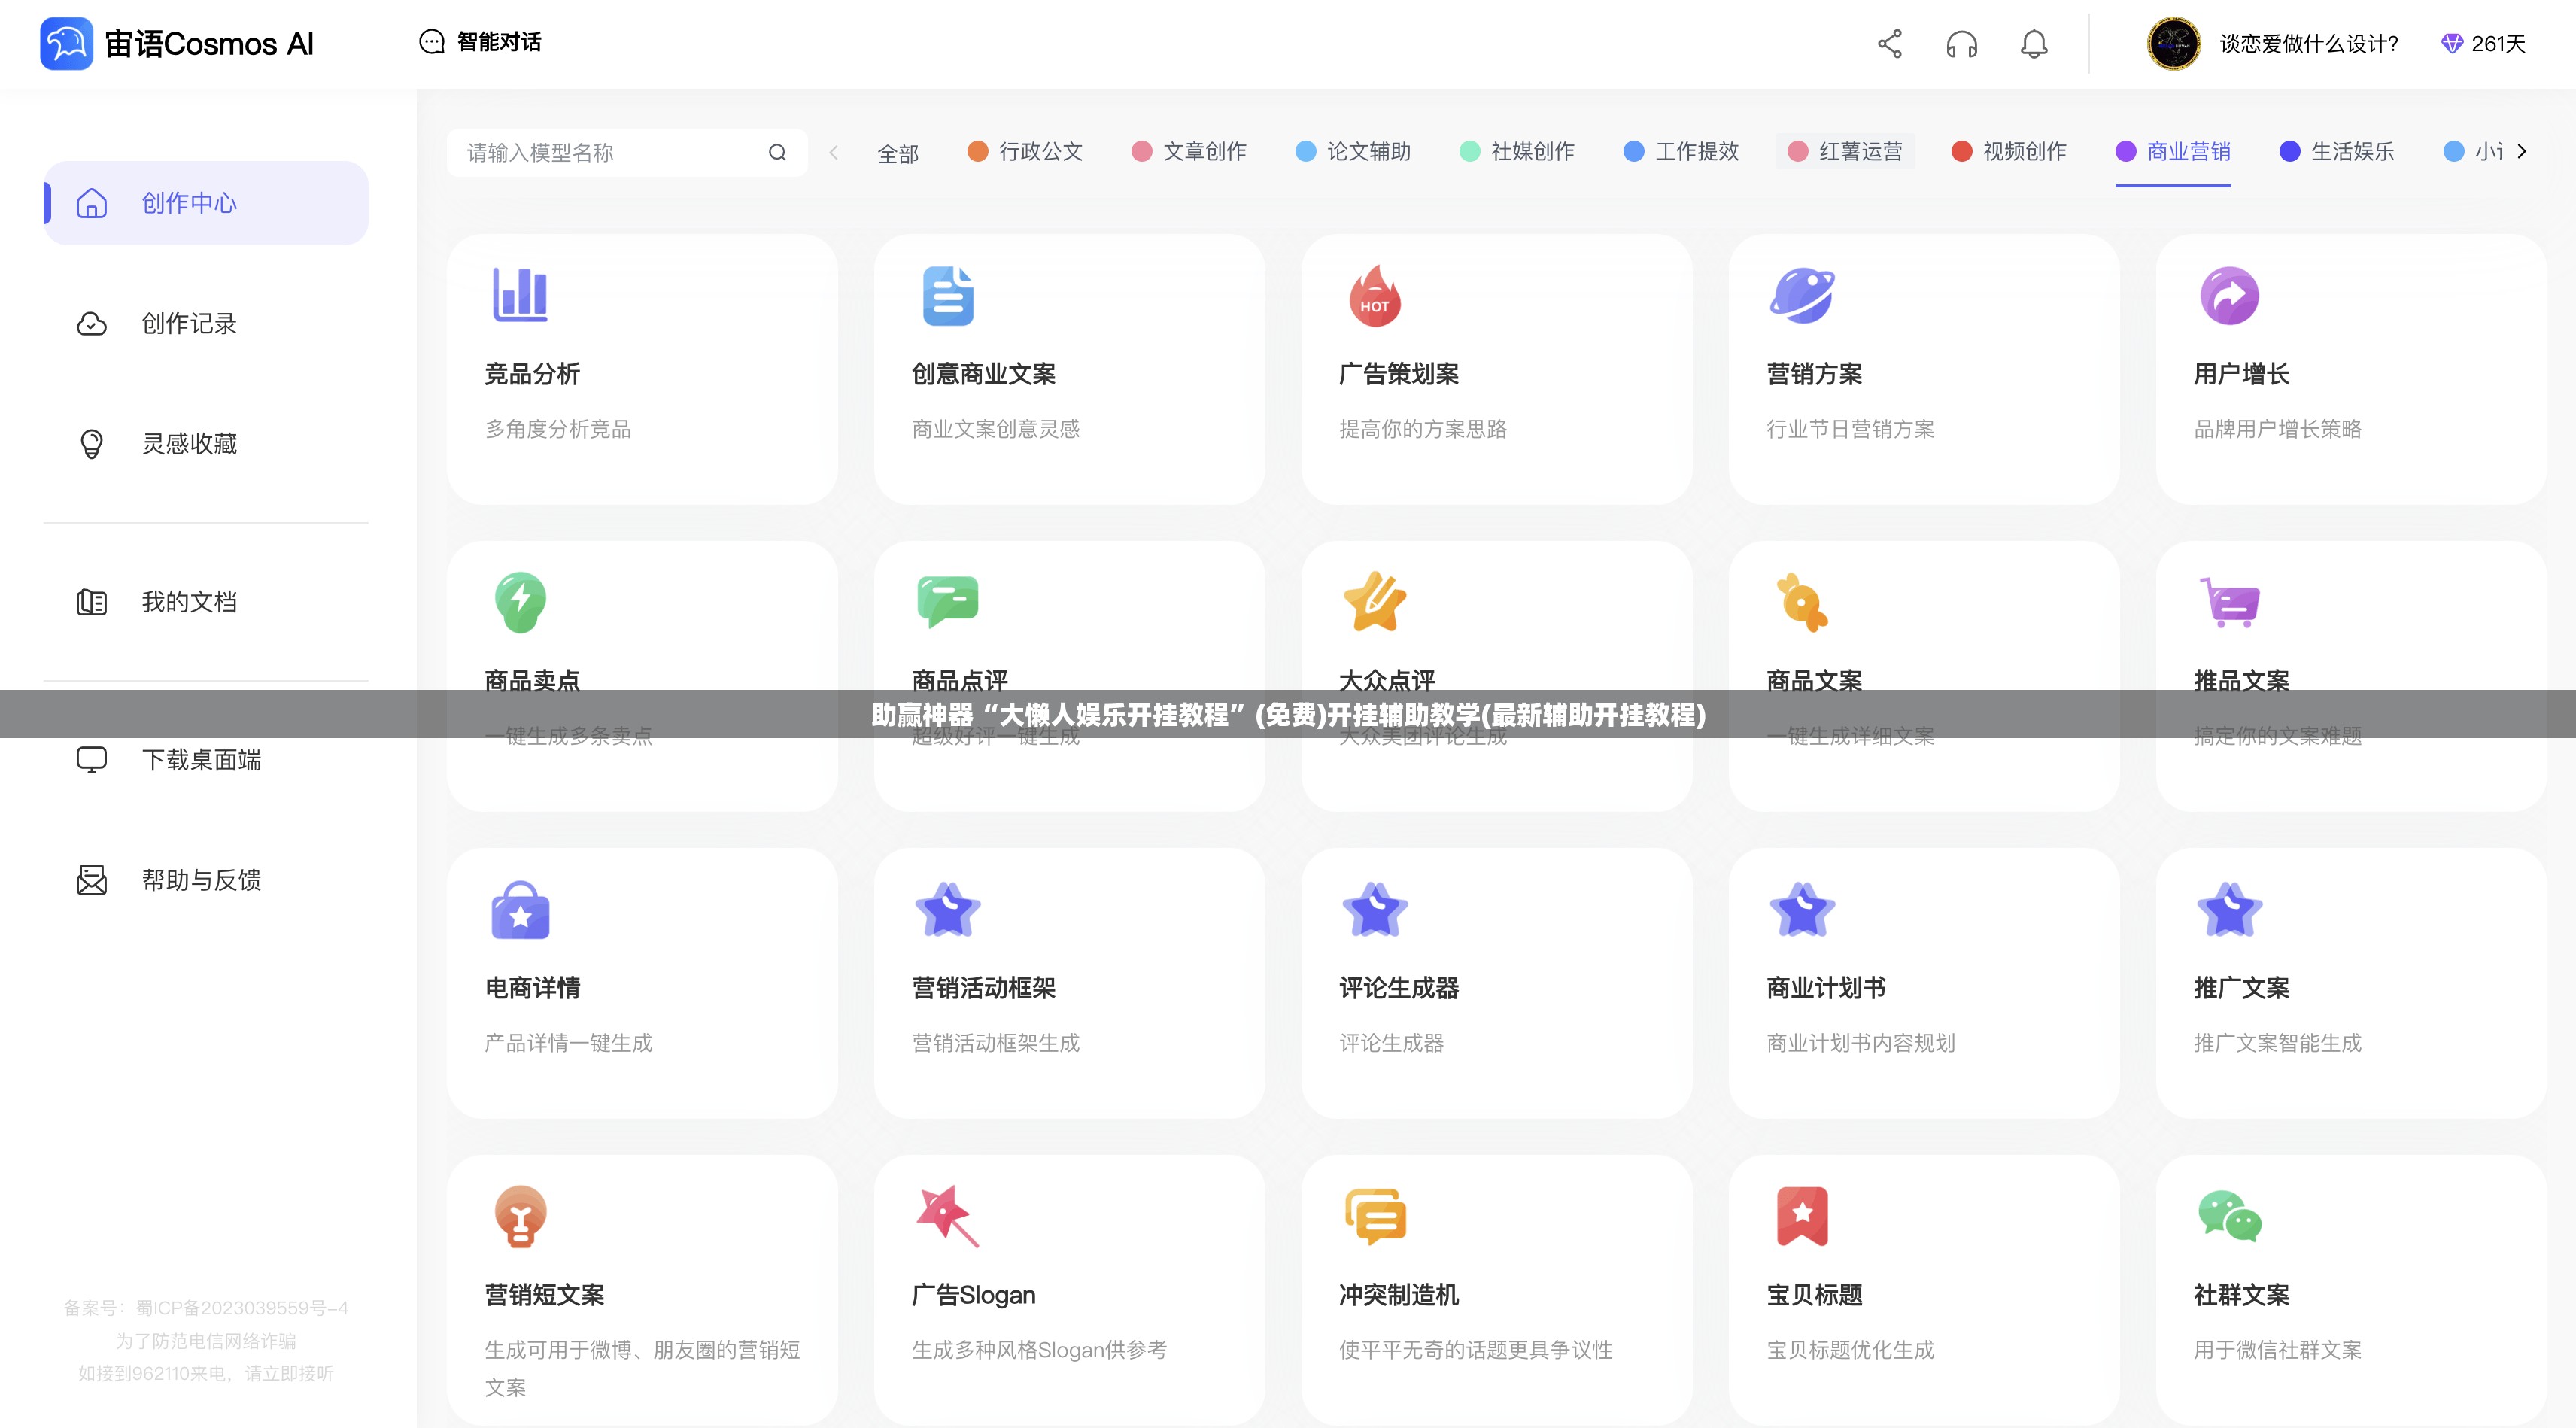This screenshot has width=2576, height=1428.
Task: Select the 行政公文 category tab
Action: [1025, 151]
